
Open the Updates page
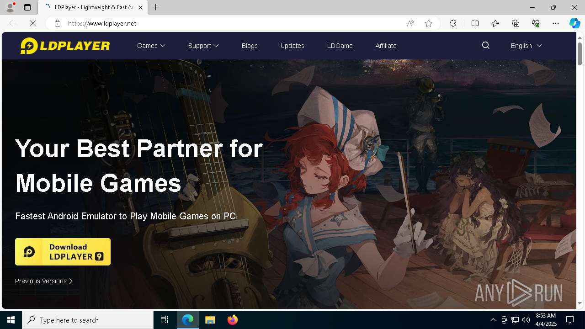click(292, 46)
